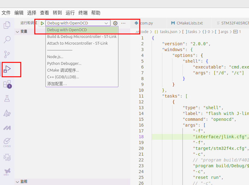
Task: Open launch.json via the gear icon
Action: pyautogui.click(x=115, y=23)
